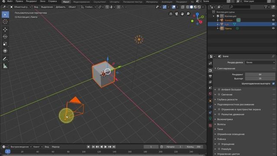Enable Размытие движения checkbox
This screenshot has height=156, width=277.
click(x=219, y=114)
